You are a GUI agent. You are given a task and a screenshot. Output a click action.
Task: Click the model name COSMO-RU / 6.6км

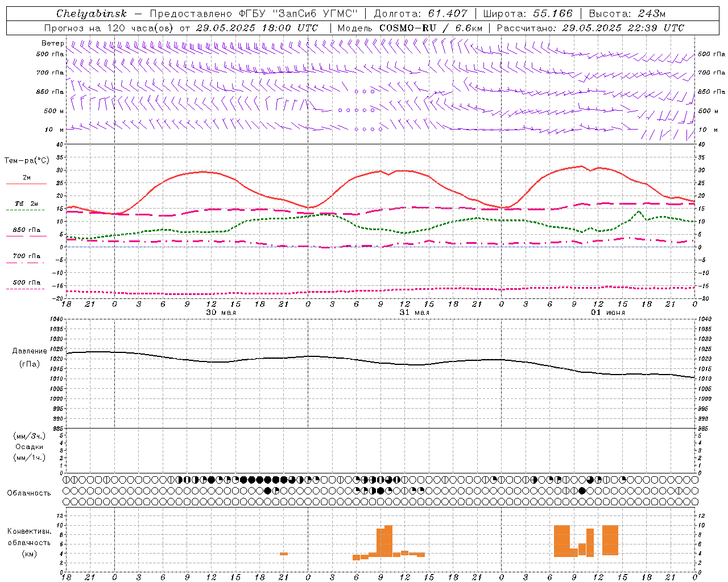[x=431, y=28]
